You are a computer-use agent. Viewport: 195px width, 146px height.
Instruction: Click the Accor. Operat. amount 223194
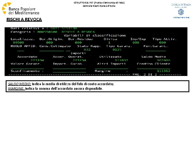click(79, 60)
